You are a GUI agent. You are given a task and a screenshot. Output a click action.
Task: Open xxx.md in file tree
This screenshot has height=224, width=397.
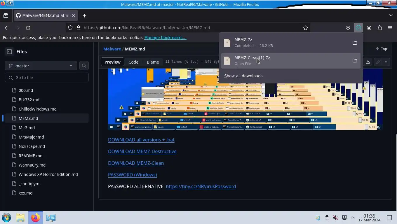pyautogui.click(x=25, y=193)
